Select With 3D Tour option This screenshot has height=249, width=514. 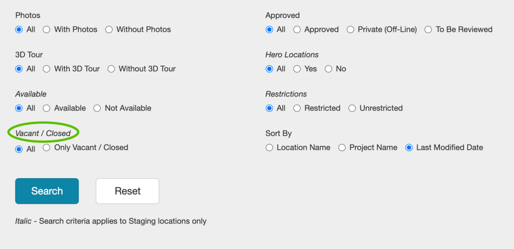coord(47,69)
